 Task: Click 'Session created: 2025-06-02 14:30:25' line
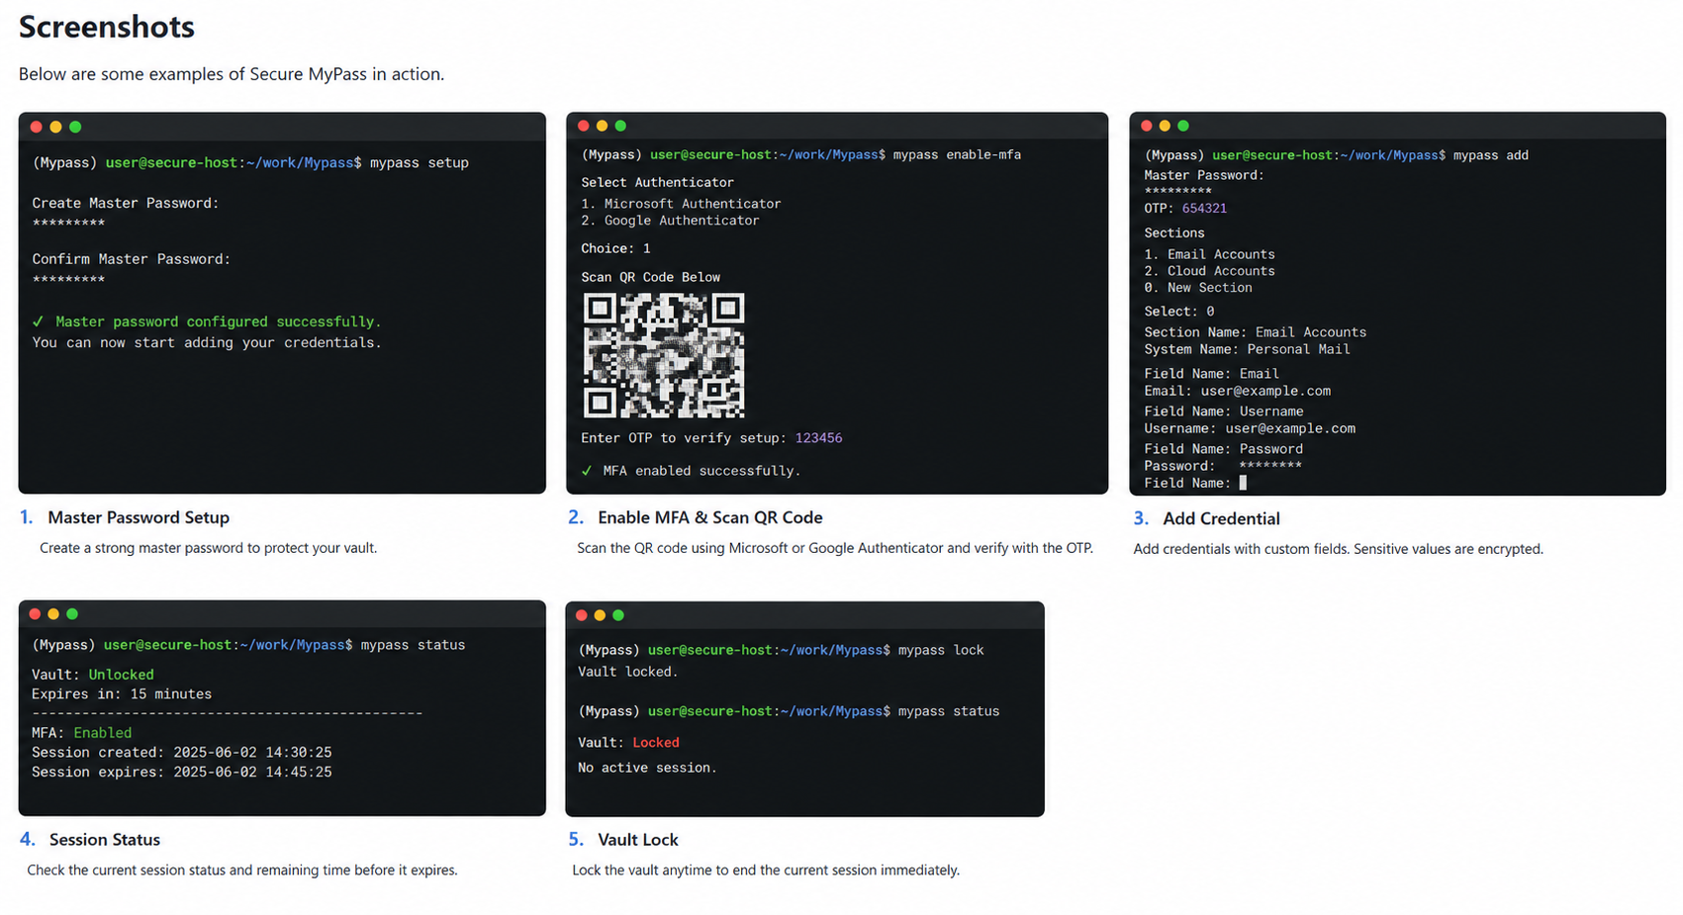point(182,753)
